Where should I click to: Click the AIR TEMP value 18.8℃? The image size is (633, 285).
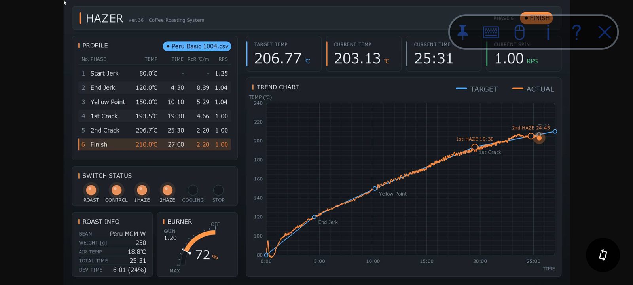(x=136, y=252)
